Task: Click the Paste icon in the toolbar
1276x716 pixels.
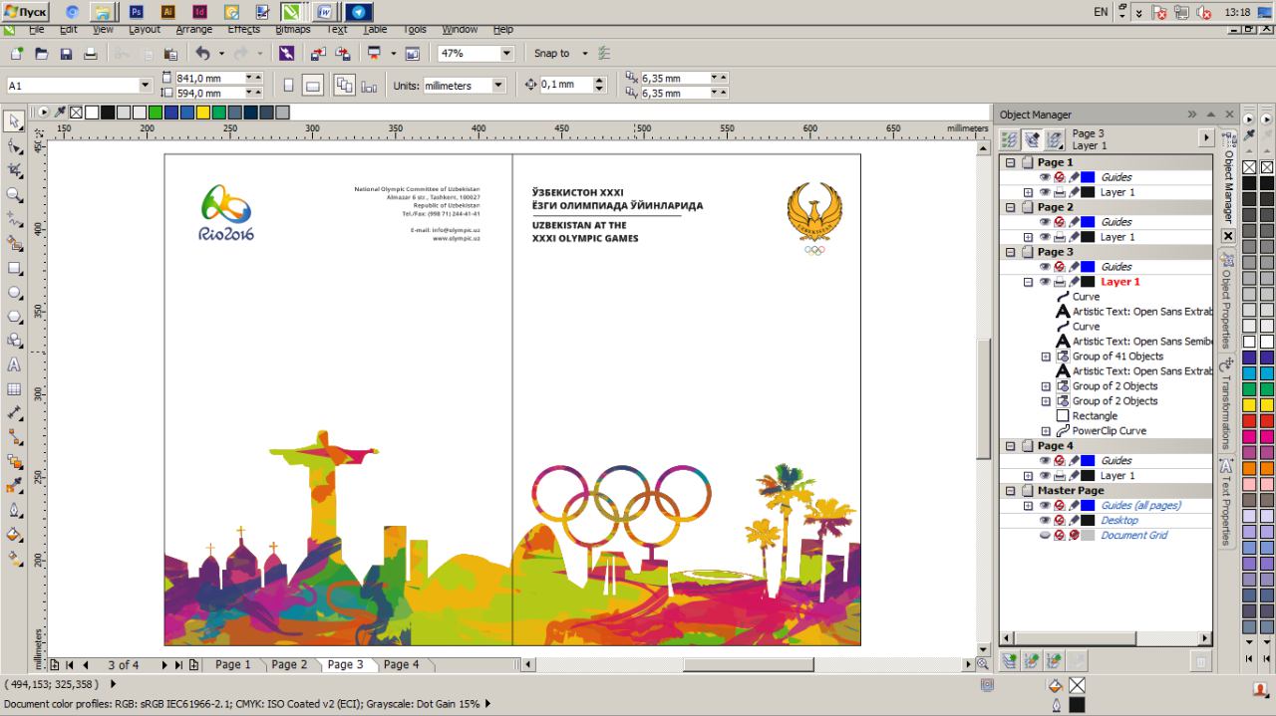Action: [x=170, y=54]
